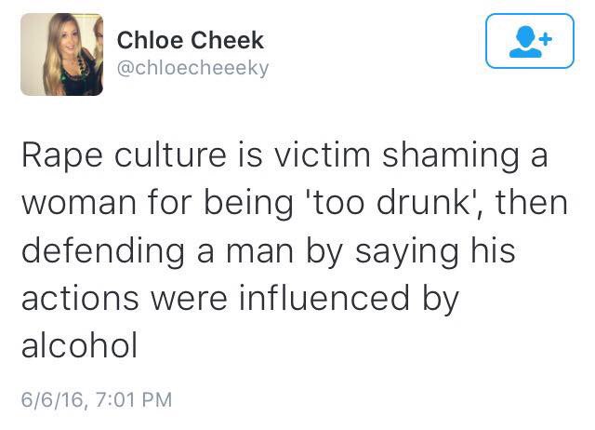Screen dimensions: 595x430
Task: Tap the tweet line 'defending a man by saying his'
Action: 269,252
